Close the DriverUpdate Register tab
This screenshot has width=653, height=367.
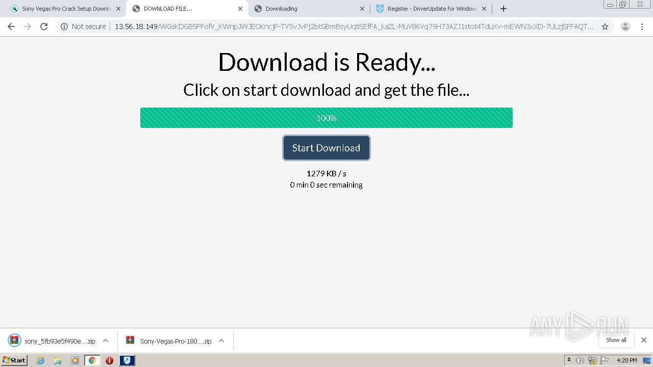(484, 9)
